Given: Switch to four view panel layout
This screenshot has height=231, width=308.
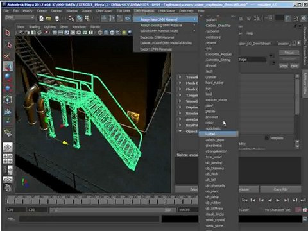Looking at the screenshot, I should (8, 158).
